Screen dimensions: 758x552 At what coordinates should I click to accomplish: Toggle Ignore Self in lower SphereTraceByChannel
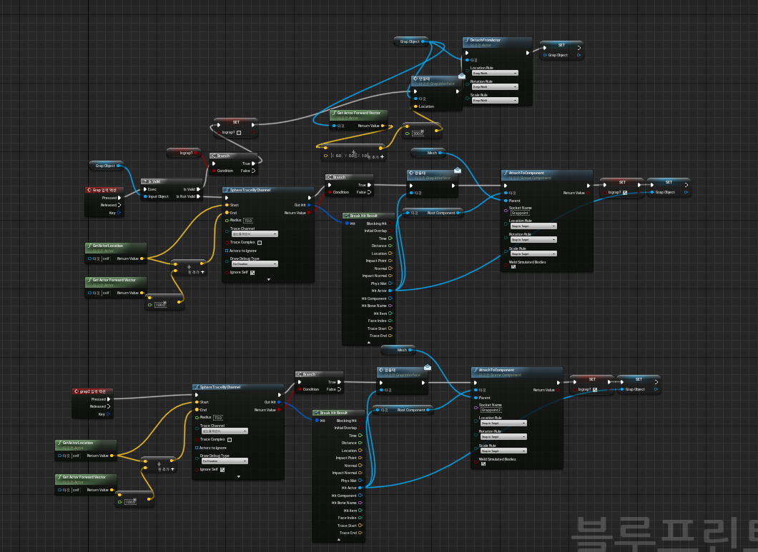click(x=222, y=469)
